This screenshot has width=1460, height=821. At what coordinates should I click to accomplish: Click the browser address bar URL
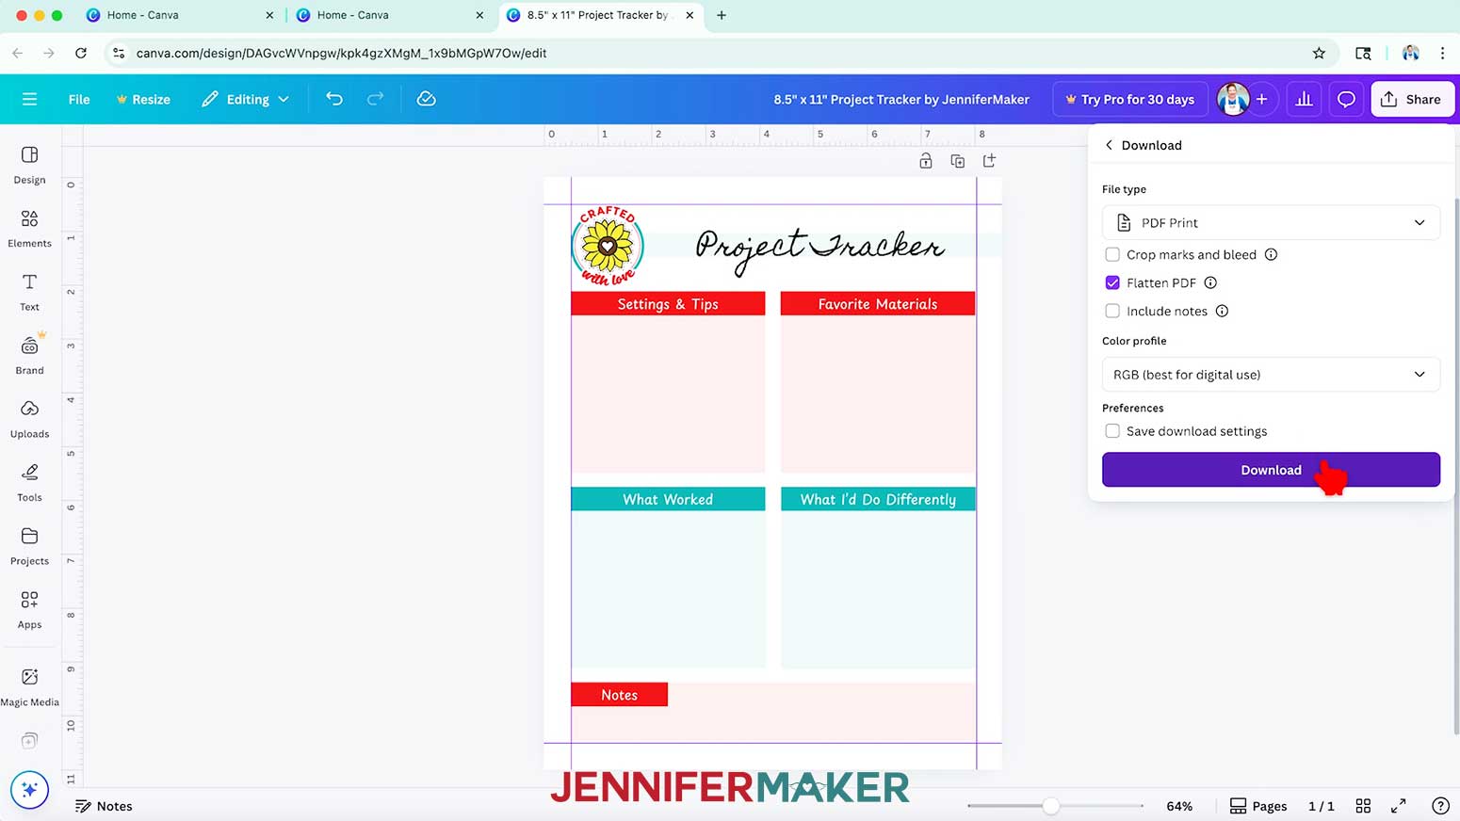click(341, 54)
